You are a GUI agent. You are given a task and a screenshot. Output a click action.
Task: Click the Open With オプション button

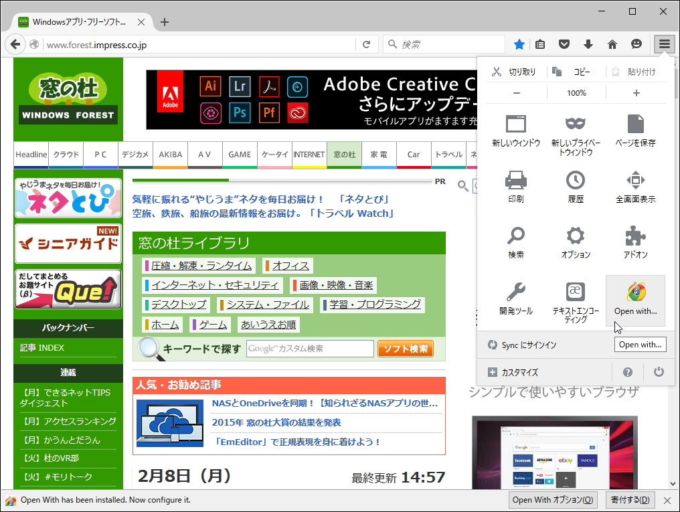tap(552, 500)
